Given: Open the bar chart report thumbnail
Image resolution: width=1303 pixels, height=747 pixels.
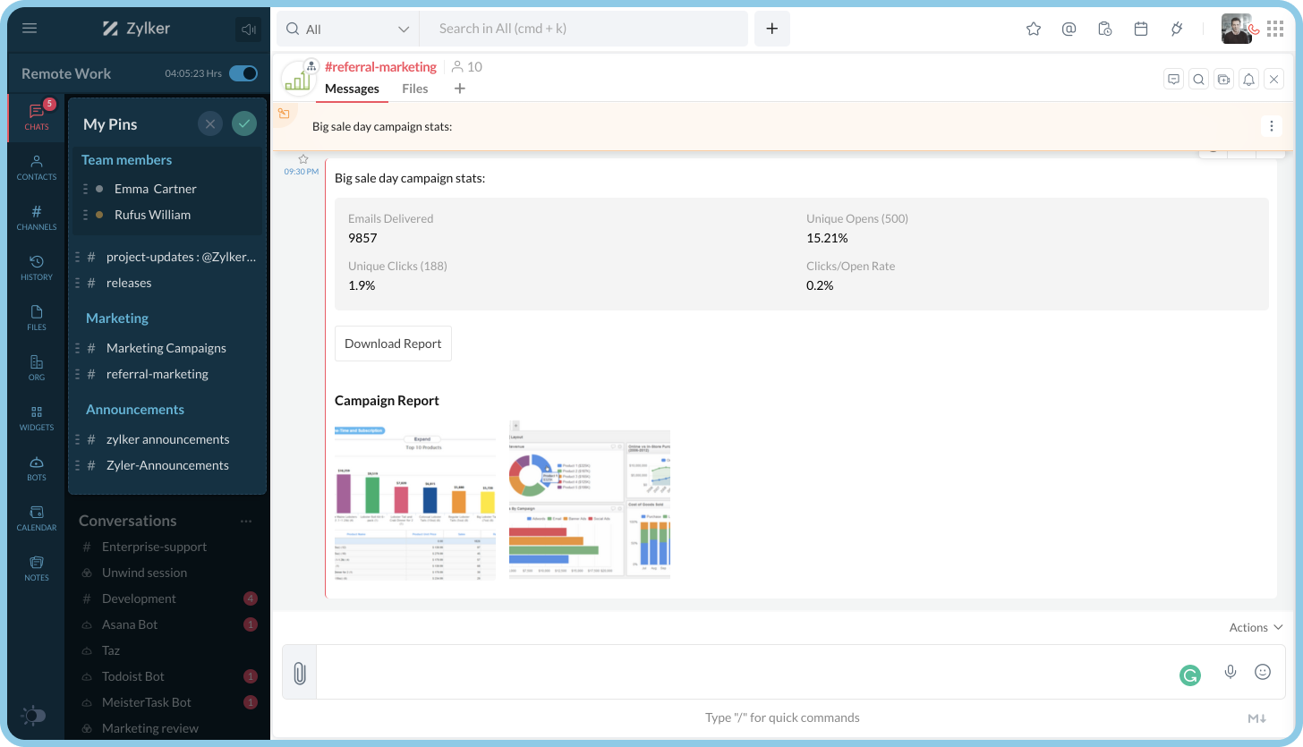Looking at the screenshot, I should (x=414, y=501).
